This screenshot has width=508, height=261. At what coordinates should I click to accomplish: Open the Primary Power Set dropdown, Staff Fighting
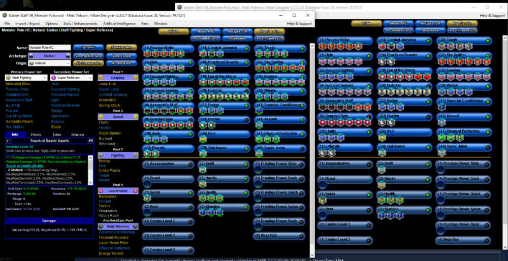(x=26, y=78)
